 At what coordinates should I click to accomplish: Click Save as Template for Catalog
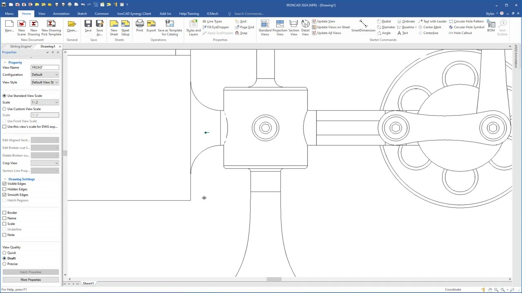[170, 27]
